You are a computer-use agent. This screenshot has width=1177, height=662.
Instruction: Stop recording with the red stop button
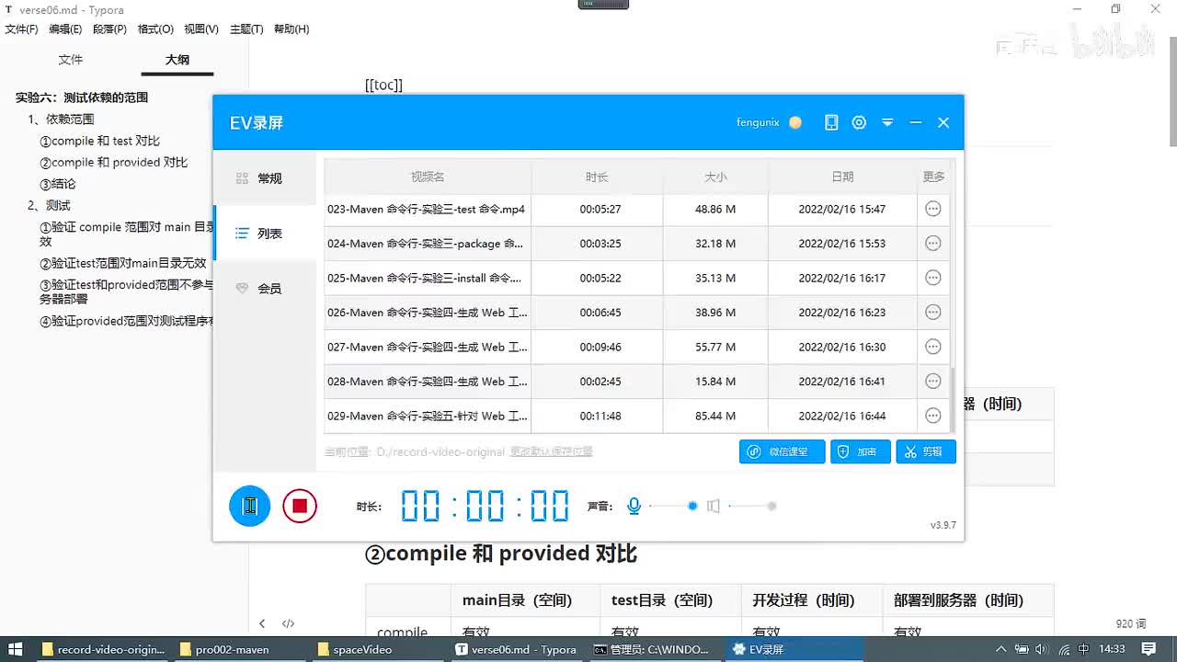click(x=300, y=506)
